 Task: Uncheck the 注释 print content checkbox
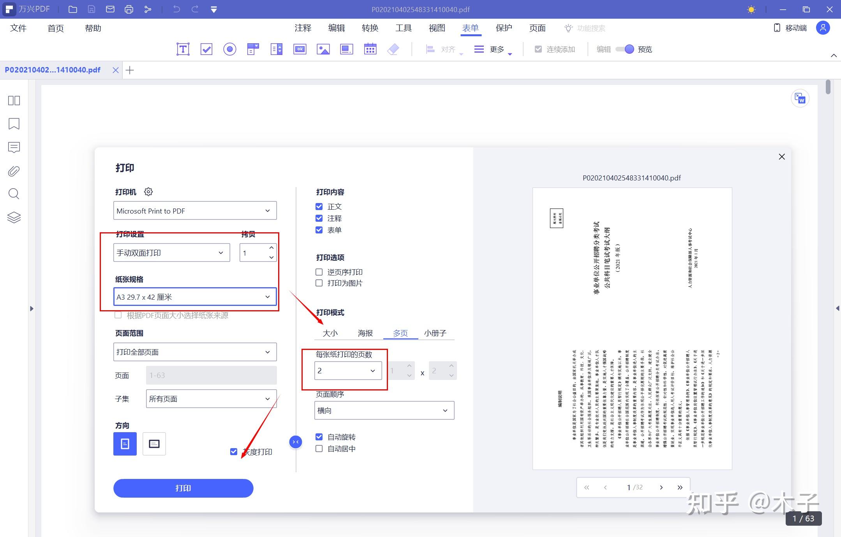(319, 218)
